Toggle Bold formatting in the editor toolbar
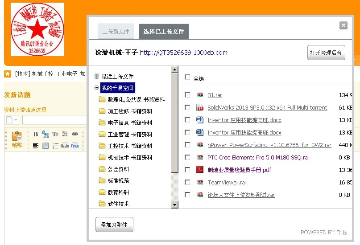 pyautogui.click(x=36, y=134)
